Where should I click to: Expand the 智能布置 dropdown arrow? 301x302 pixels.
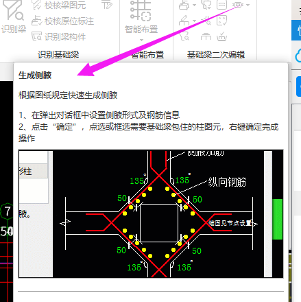141,40
